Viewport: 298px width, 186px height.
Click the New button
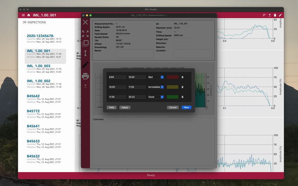(x=186, y=107)
